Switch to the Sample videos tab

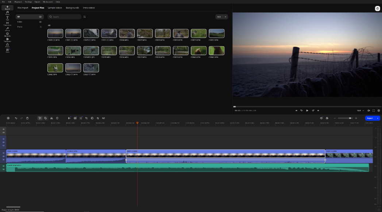pos(55,8)
